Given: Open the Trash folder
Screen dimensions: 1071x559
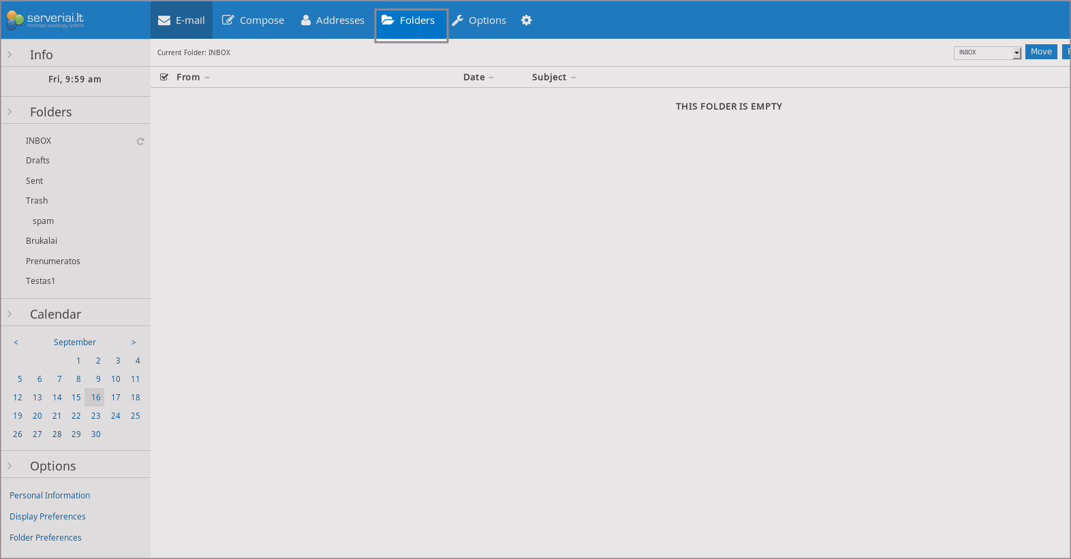Looking at the screenshot, I should pos(37,201).
